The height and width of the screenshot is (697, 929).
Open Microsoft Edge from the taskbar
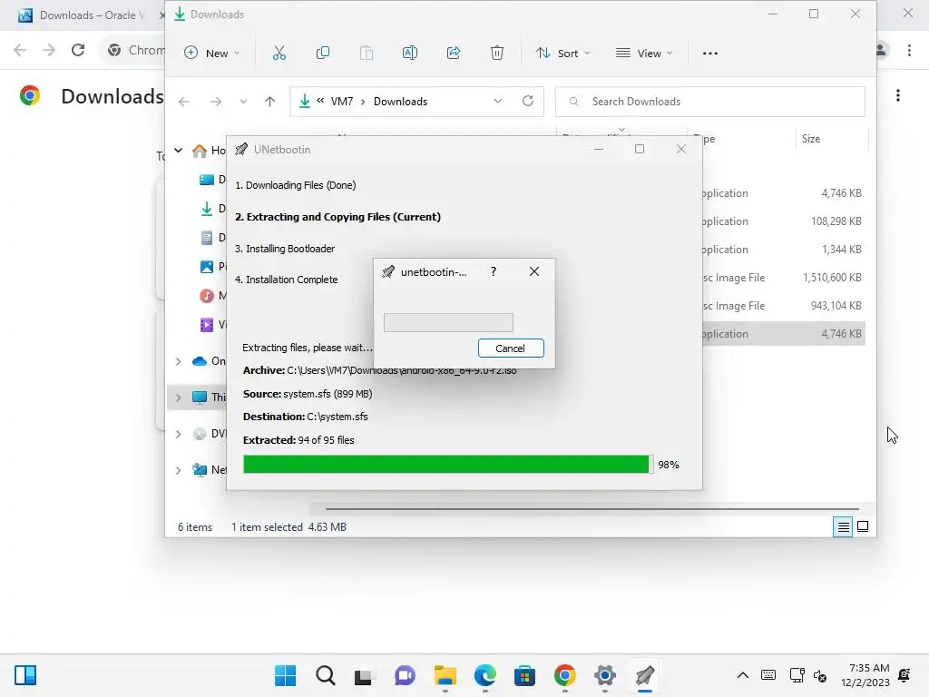click(484, 675)
